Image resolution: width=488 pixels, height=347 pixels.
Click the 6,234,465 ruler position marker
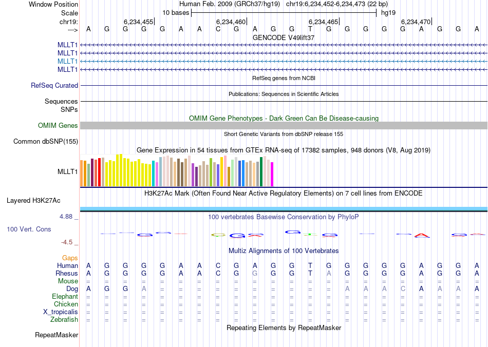point(324,22)
